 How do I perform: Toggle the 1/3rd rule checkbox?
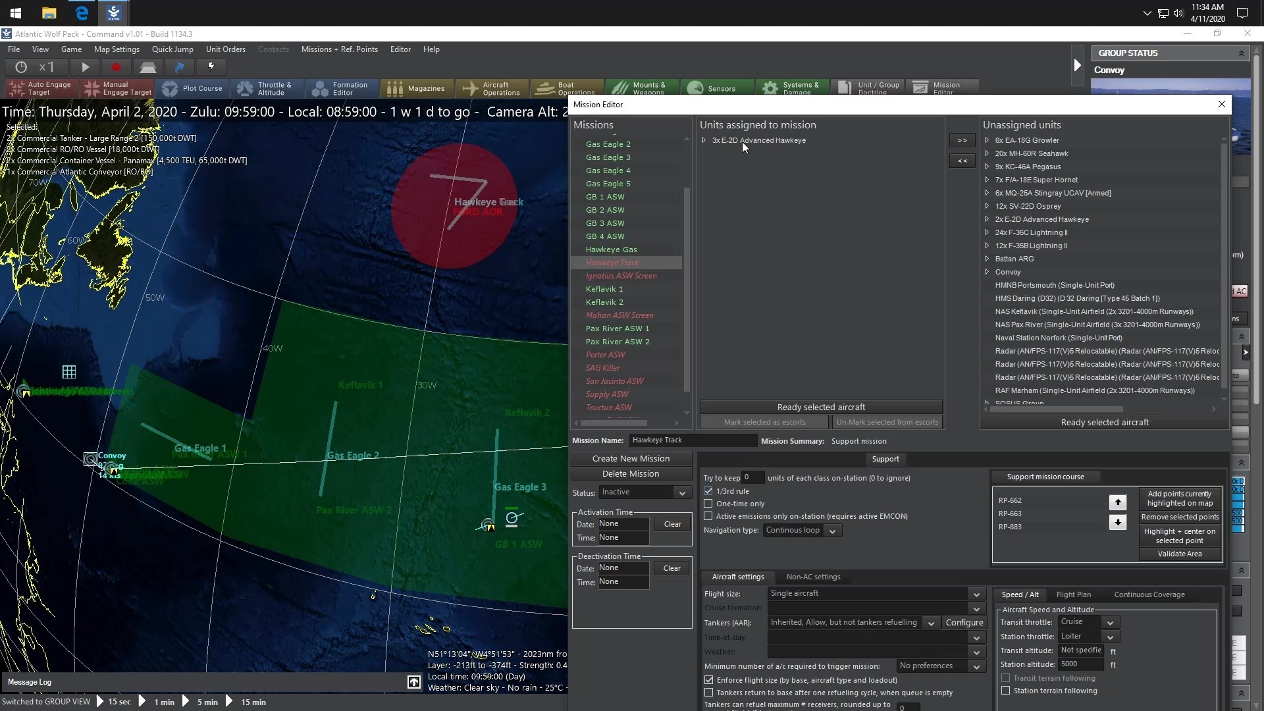pyautogui.click(x=708, y=491)
